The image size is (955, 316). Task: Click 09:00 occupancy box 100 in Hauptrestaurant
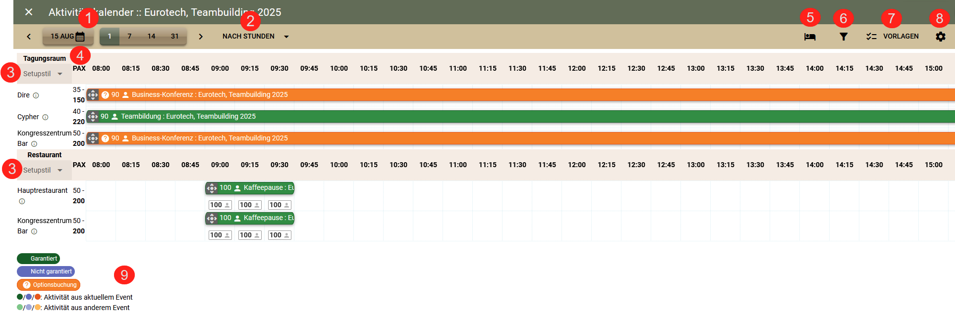pos(220,205)
